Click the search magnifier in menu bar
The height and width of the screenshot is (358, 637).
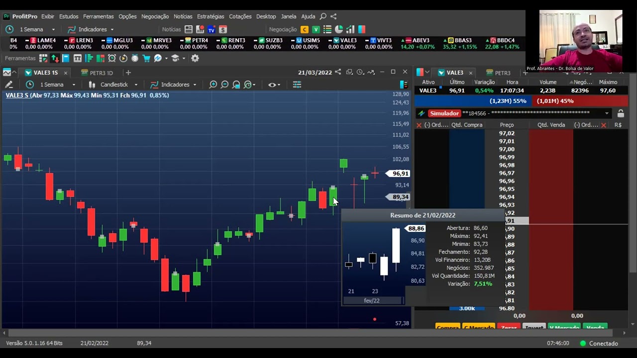coord(323,16)
